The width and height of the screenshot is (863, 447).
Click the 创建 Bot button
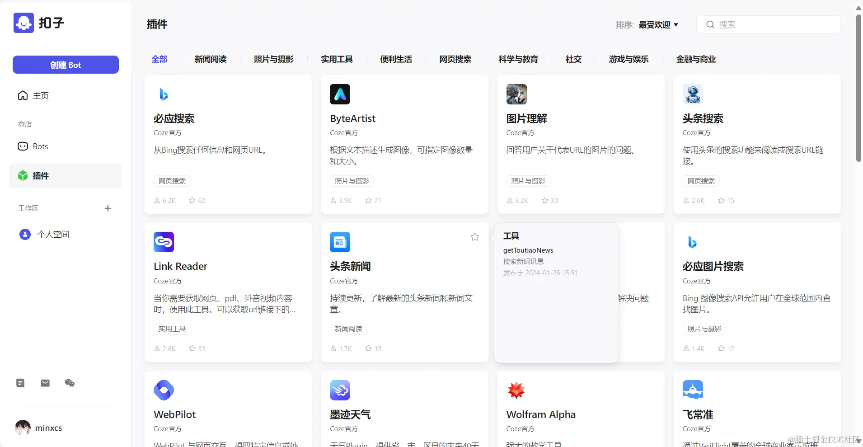66,65
